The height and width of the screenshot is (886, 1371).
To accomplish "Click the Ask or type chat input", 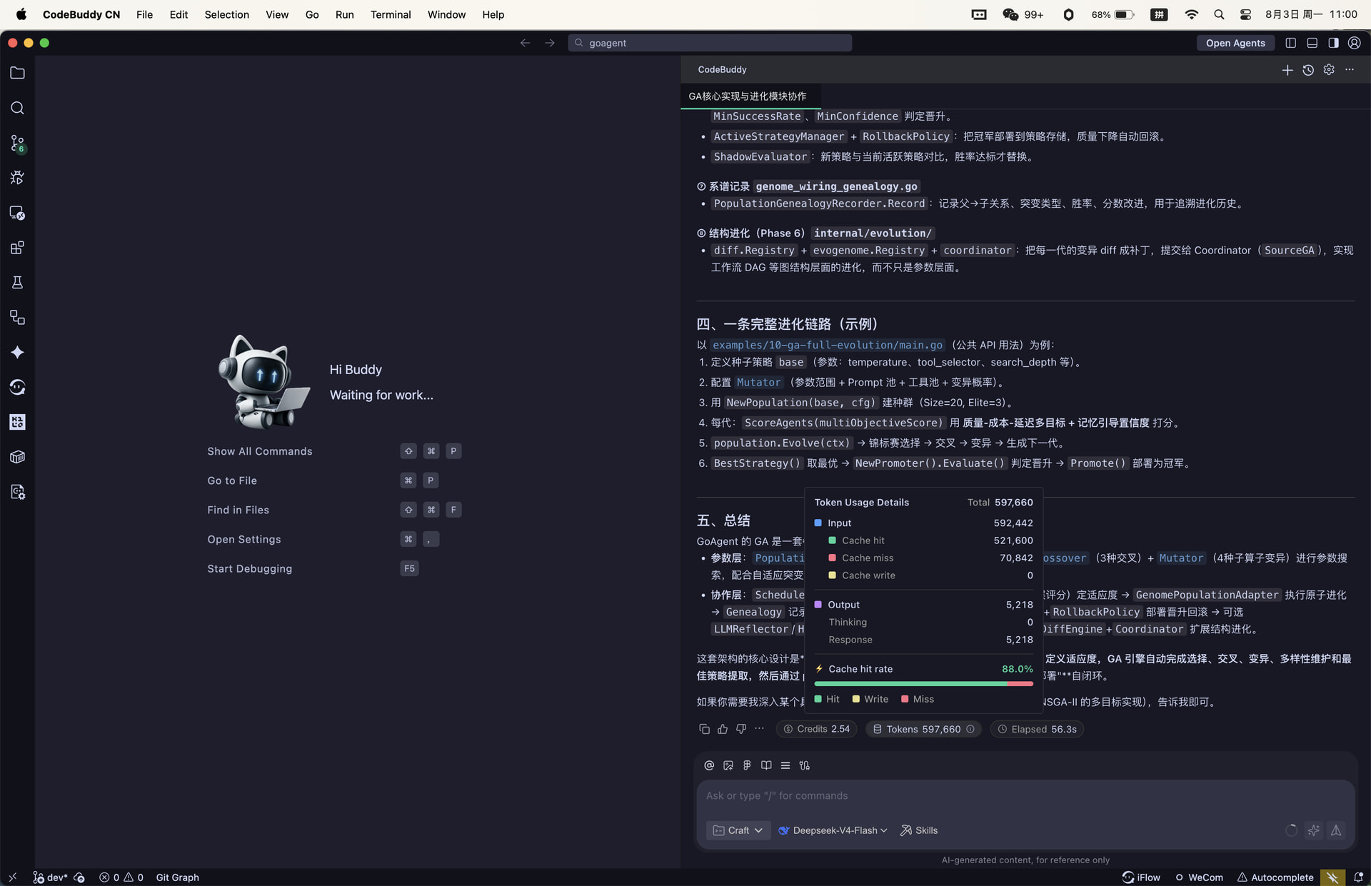I will pyautogui.click(x=1025, y=795).
